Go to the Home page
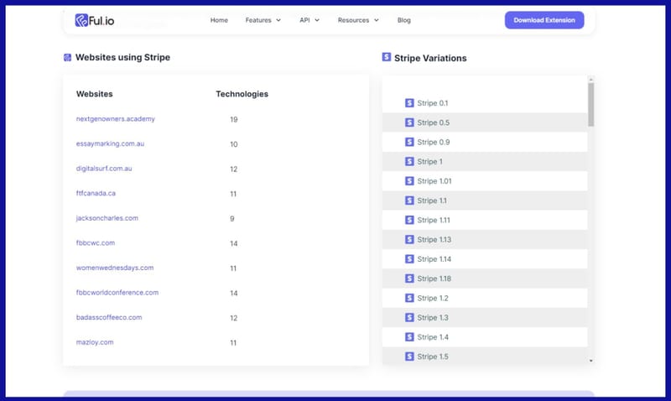Screen dimensions: 671x401 219,20
